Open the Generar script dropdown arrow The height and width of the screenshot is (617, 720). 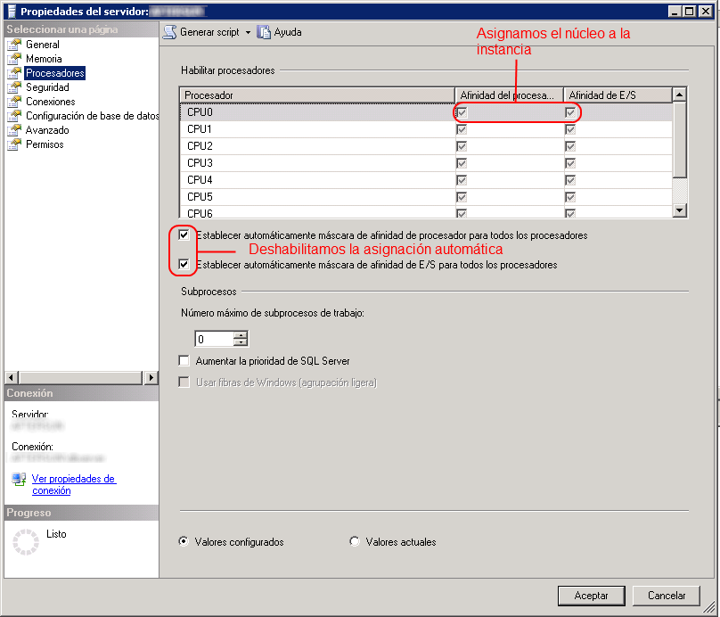(x=249, y=33)
